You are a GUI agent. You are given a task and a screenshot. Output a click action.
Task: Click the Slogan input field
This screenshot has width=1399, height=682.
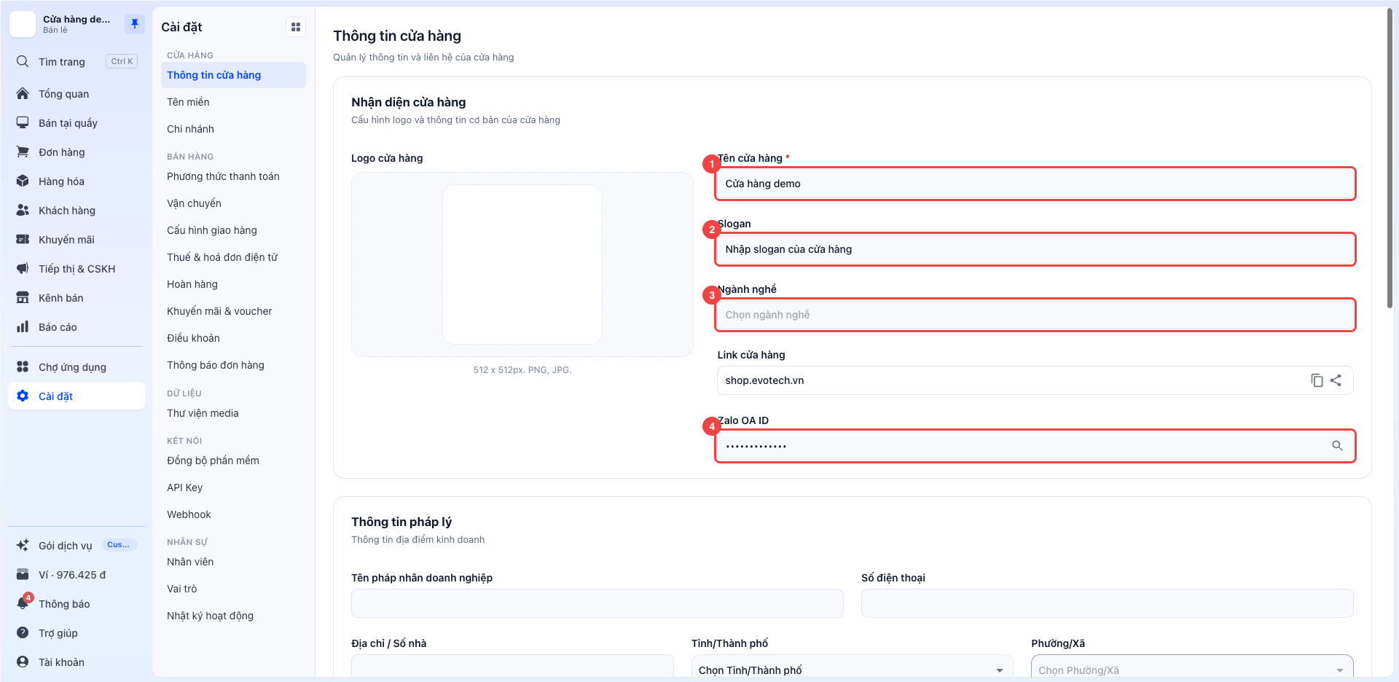tap(1035, 249)
